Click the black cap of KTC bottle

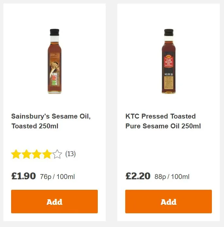click(x=168, y=32)
